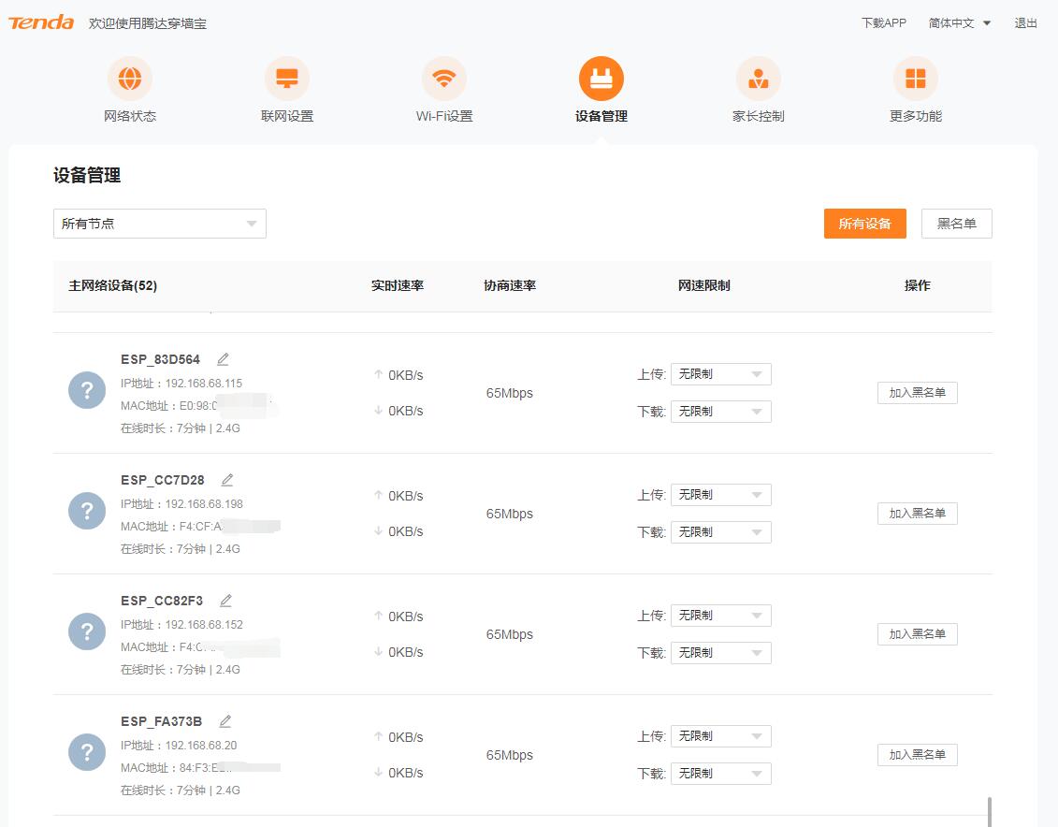This screenshot has width=1058, height=827.
Task: Click IP address 192.168.68.115
Action: coord(204,384)
